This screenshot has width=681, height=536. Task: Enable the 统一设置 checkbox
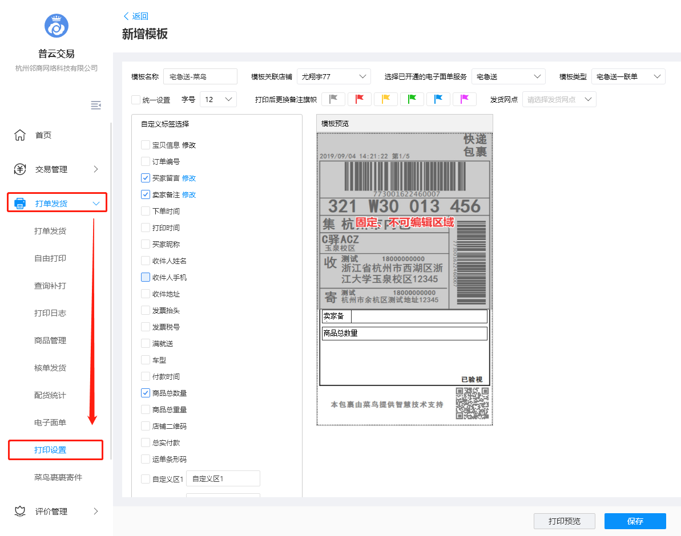click(135, 100)
